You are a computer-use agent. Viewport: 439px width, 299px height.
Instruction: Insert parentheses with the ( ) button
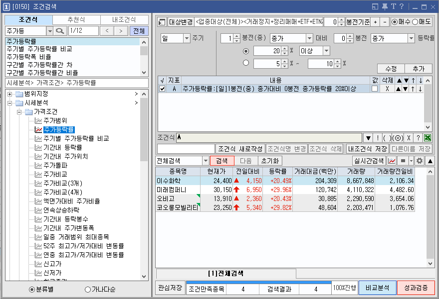(388, 138)
